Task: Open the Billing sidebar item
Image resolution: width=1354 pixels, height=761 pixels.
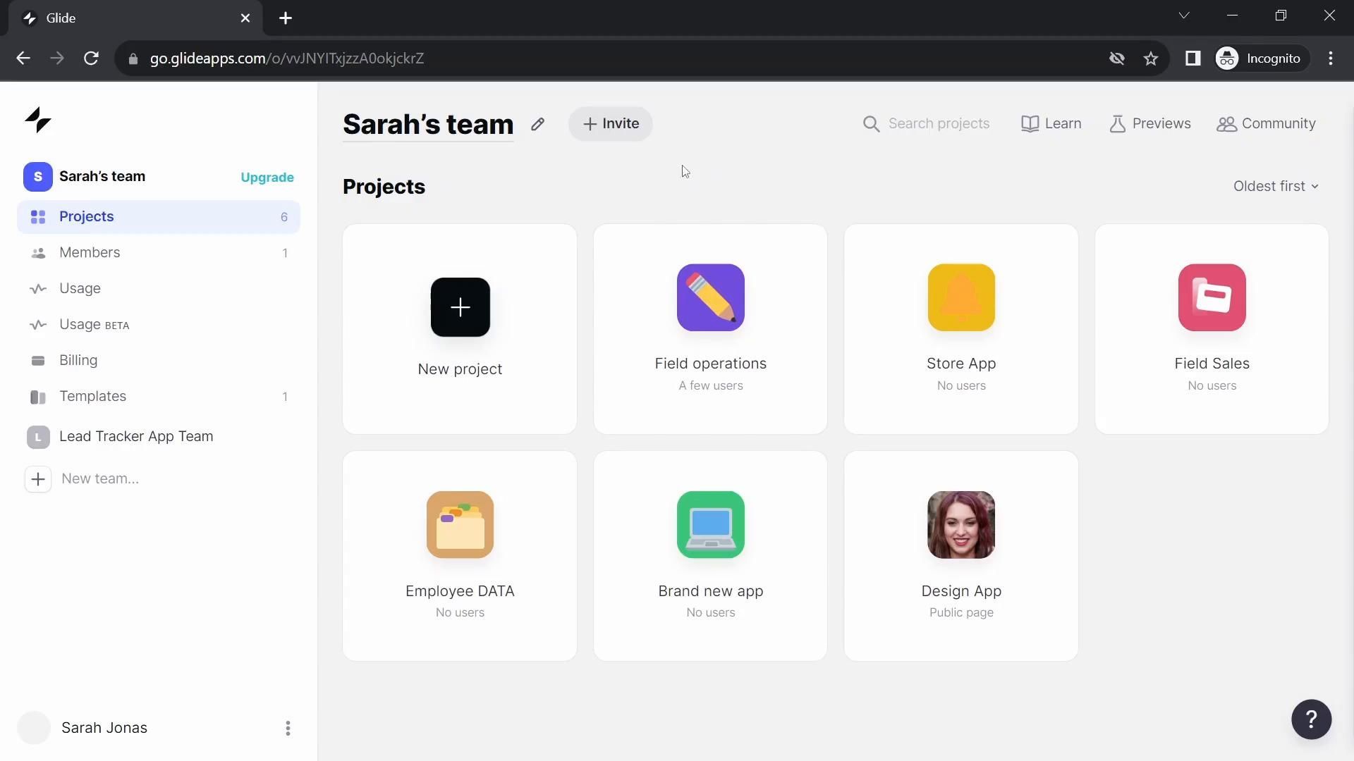Action: [78, 360]
